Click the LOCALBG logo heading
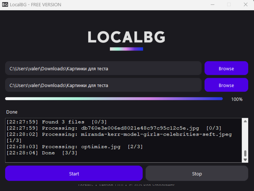254x191 pixels. coord(127,37)
